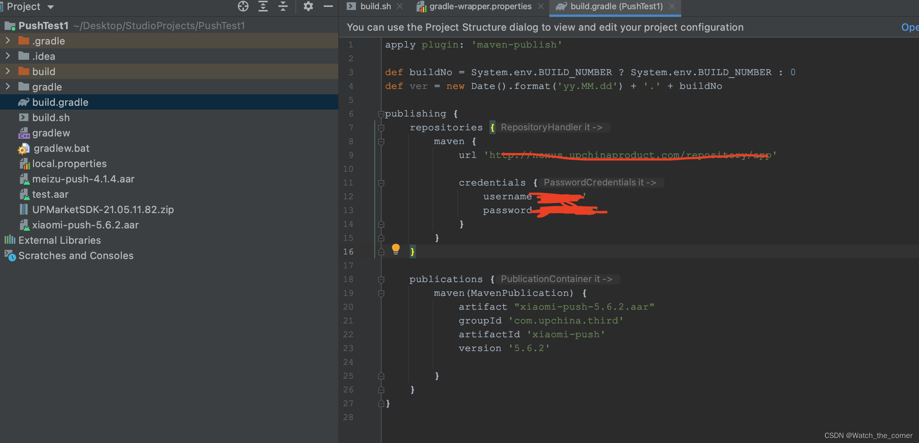Expand the build folder chevron
This screenshot has height=443, width=919.
point(8,71)
